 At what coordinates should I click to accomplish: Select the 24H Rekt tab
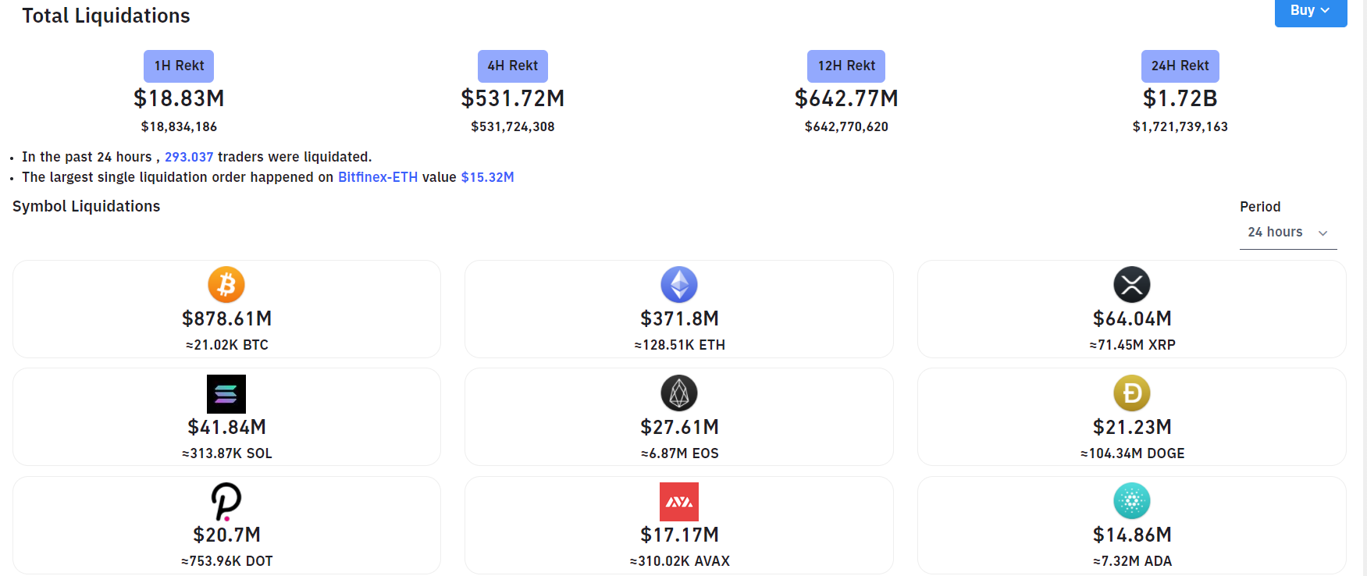[x=1180, y=66]
